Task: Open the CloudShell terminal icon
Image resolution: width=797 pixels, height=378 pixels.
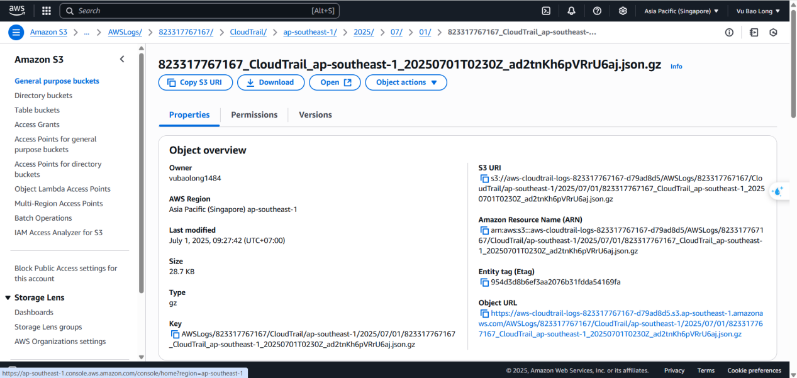Action: coord(547,11)
